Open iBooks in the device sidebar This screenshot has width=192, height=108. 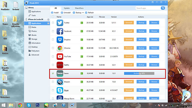[x=32, y=35]
